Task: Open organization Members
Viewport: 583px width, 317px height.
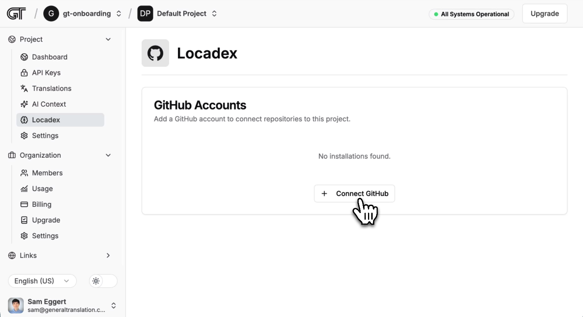Action: pyautogui.click(x=48, y=173)
